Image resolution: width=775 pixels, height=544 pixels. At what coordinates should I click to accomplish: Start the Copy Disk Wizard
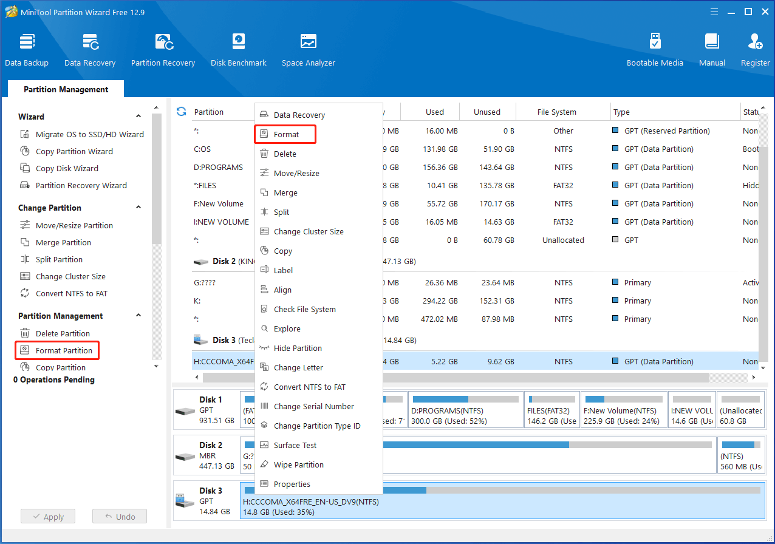pyautogui.click(x=59, y=168)
